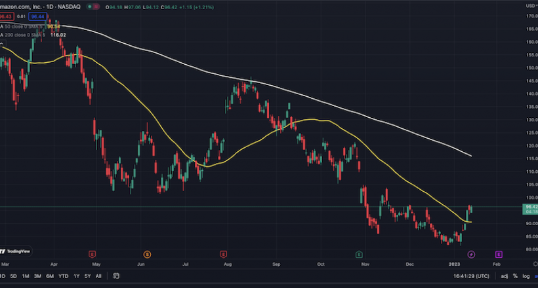Select the YTD date range
The image size is (538, 288).
point(63,276)
